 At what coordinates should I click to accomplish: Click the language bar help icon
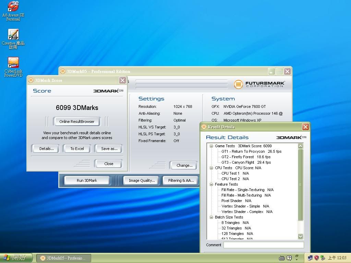coord(289,258)
